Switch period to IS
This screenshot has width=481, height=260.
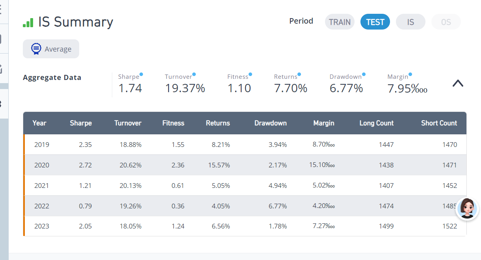[410, 22]
